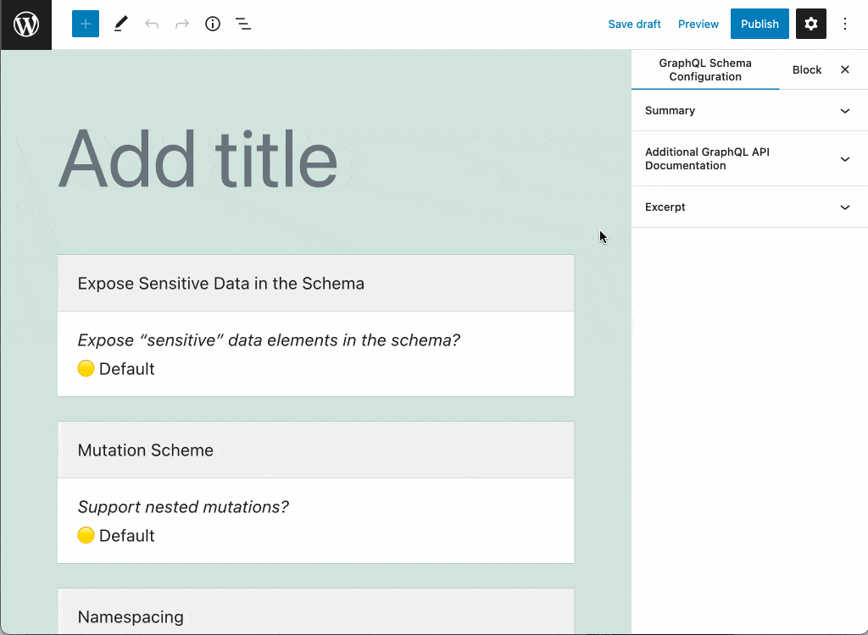
Task: Expand the Summary panel
Action: coord(749,111)
